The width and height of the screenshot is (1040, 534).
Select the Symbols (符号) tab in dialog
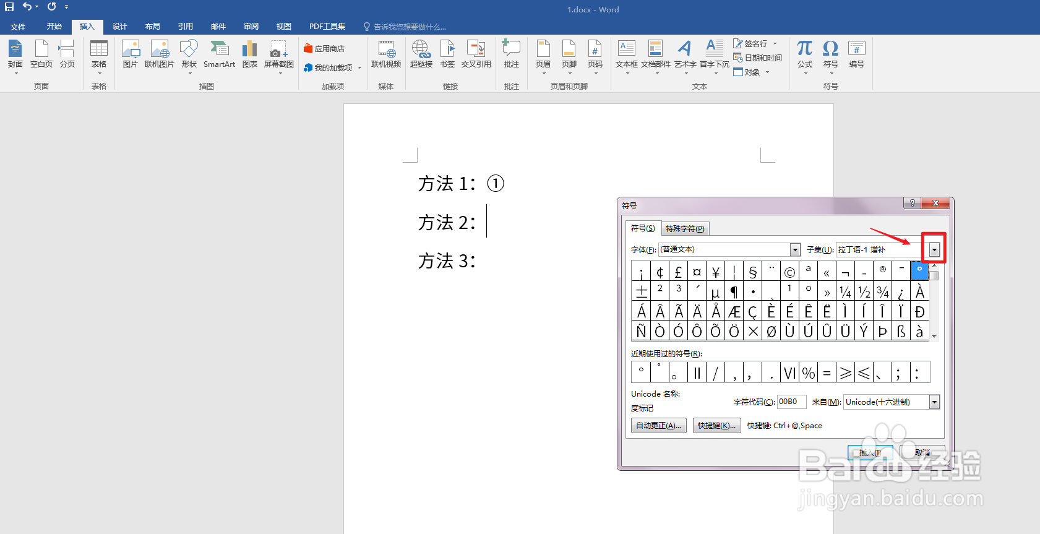[643, 228]
